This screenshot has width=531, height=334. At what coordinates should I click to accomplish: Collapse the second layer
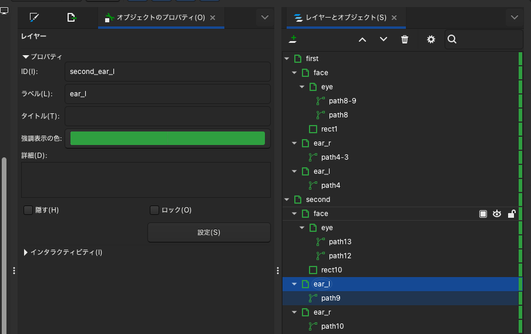point(287,200)
